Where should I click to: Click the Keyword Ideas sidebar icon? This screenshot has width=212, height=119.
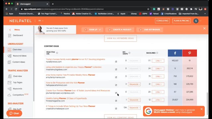pyautogui.click(x=10, y=56)
